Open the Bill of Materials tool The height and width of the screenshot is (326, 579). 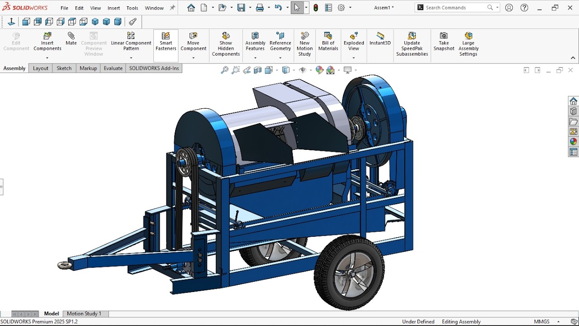click(x=328, y=42)
